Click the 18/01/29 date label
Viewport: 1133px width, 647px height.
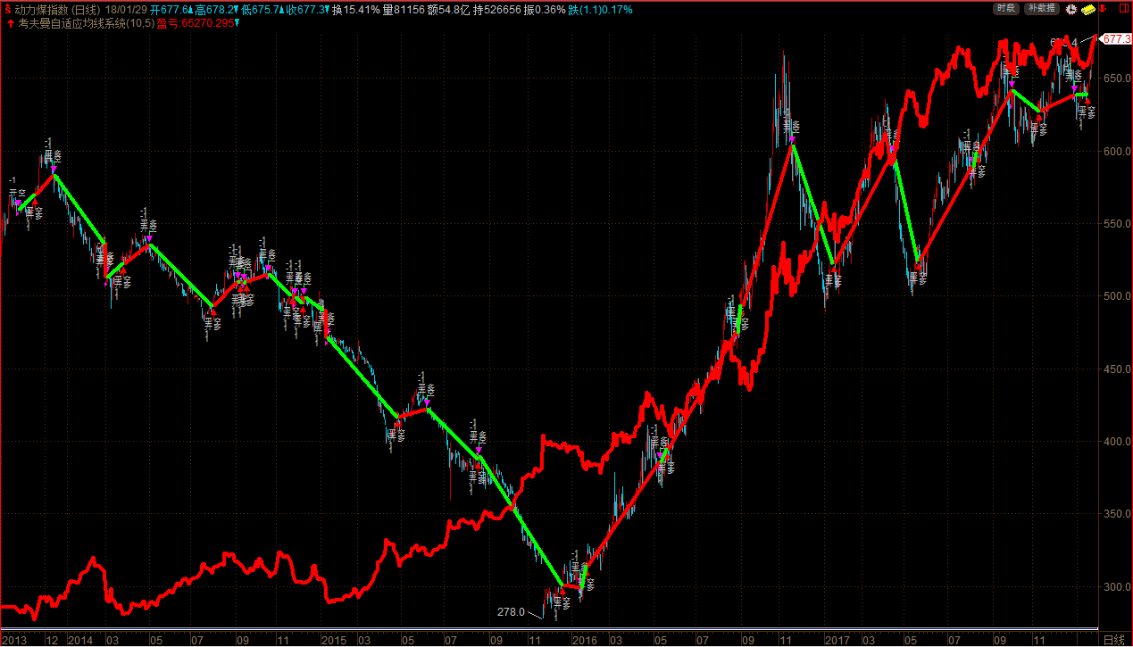pyautogui.click(x=125, y=9)
